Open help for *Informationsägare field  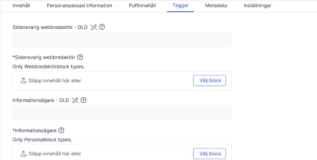pyautogui.click(x=61, y=130)
